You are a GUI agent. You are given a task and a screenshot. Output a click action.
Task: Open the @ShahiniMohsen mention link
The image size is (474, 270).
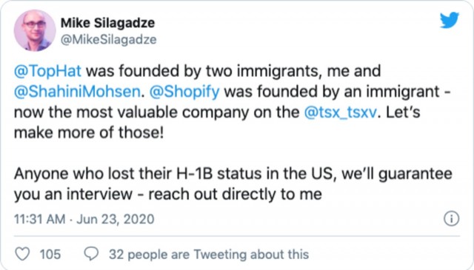coord(77,92)
